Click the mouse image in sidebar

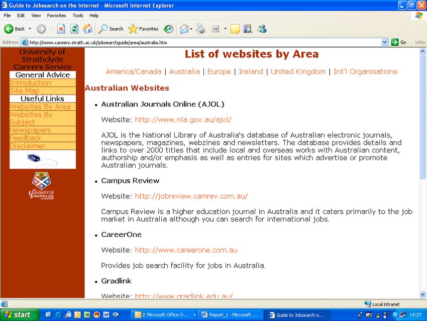pos(43,159)
